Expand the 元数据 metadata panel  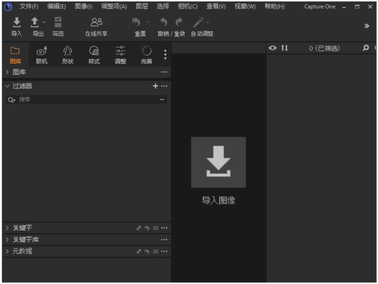coord(7,251)
